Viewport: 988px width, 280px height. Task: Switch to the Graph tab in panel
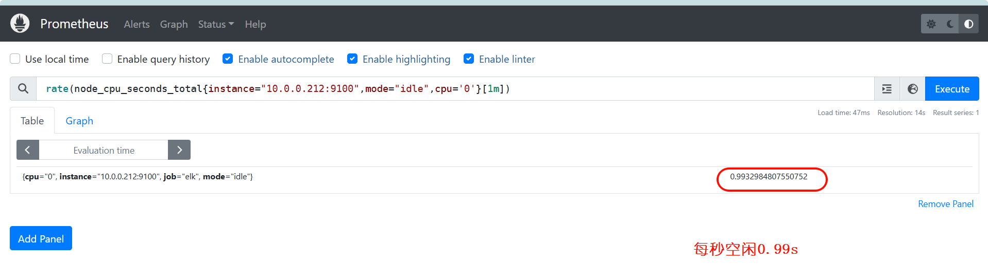point(79,121)
